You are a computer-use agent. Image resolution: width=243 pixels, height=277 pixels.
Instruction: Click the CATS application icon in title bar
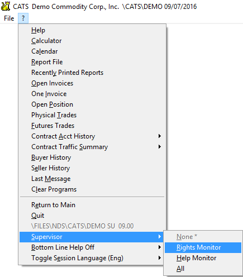tap(6, 6)
